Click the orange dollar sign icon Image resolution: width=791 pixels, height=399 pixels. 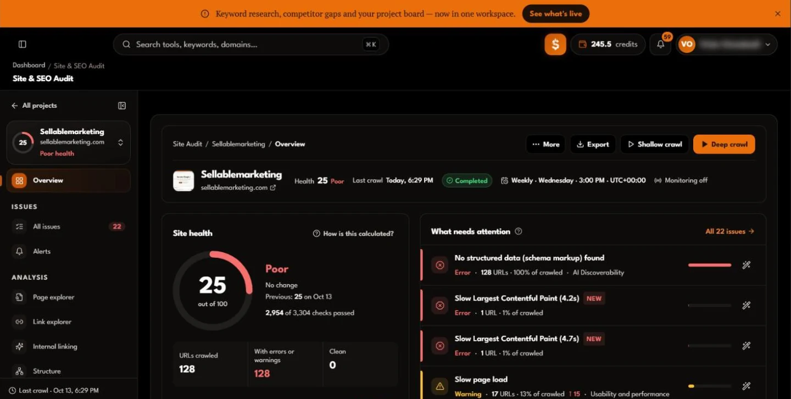555,45
